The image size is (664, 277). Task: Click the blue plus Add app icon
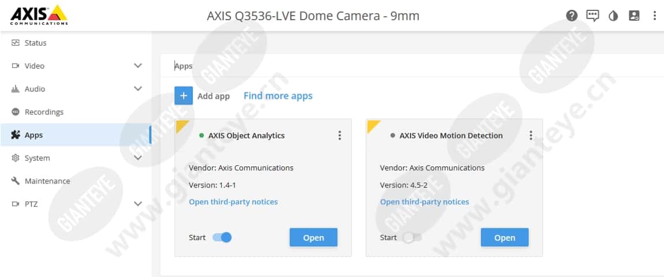tap(184, 96)
